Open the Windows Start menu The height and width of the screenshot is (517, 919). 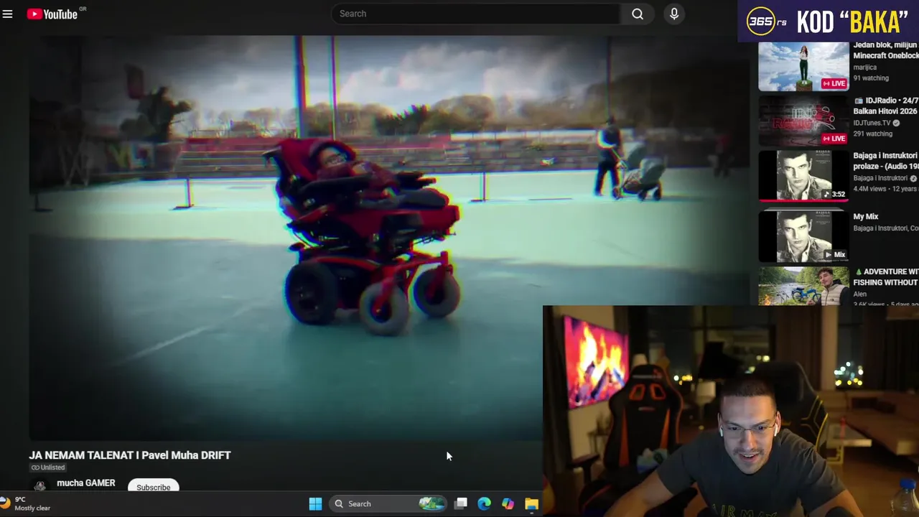315,503
